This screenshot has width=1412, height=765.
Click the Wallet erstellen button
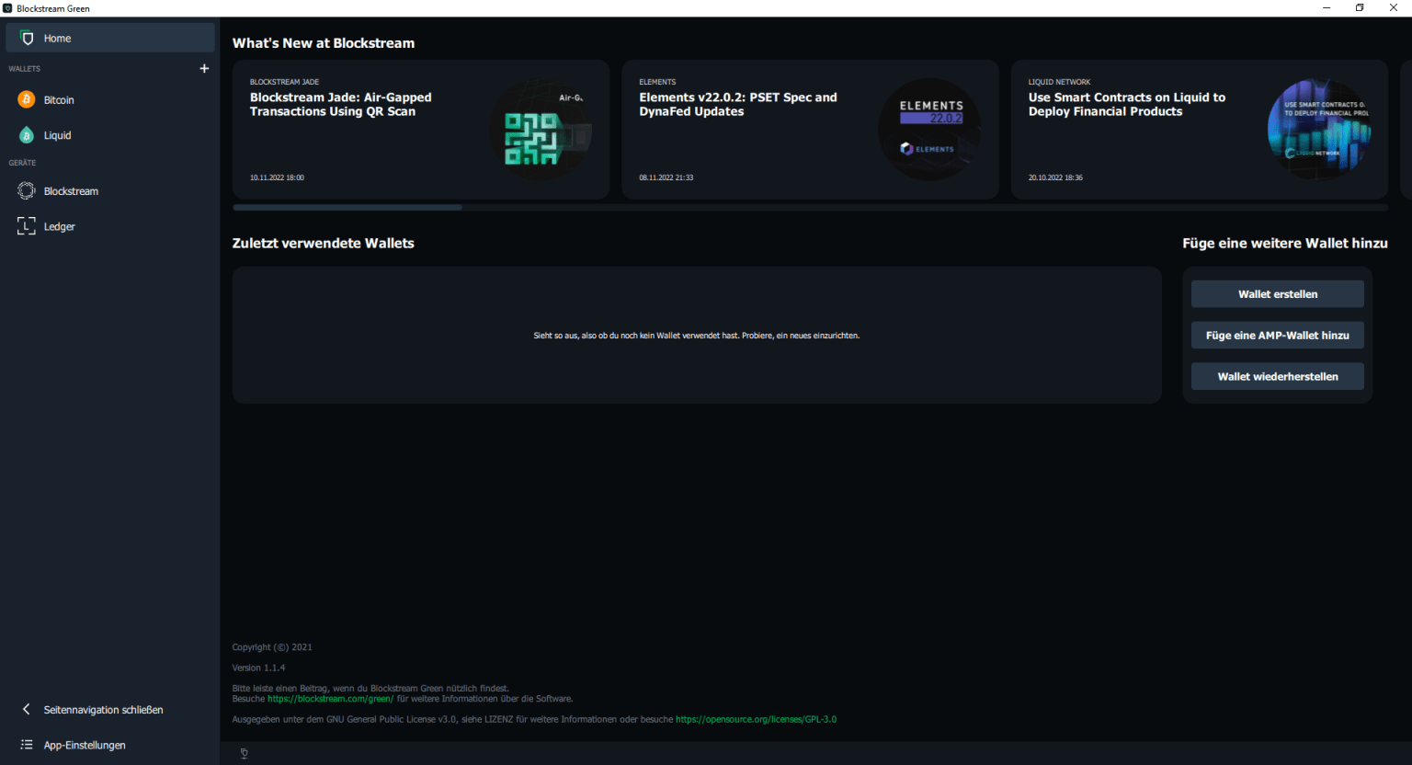(1277, 293)
